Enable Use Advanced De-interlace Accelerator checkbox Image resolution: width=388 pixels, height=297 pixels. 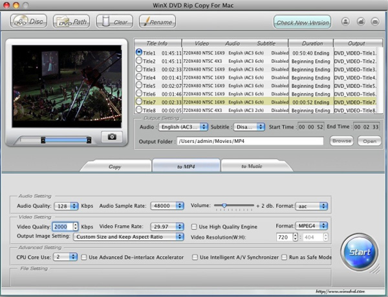coord(84,258)
